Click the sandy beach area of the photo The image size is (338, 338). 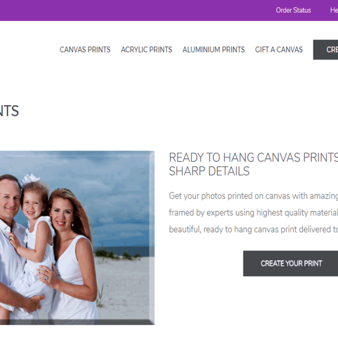[125, 289]
